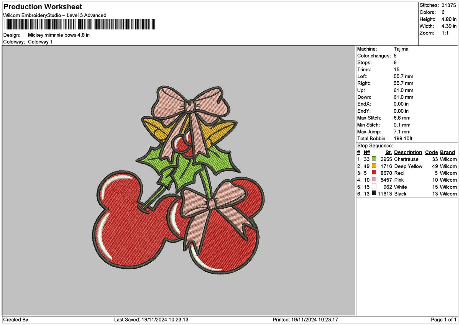Click the Deep Yellow color swatch

pyautogui.click(x=373, y=166)
